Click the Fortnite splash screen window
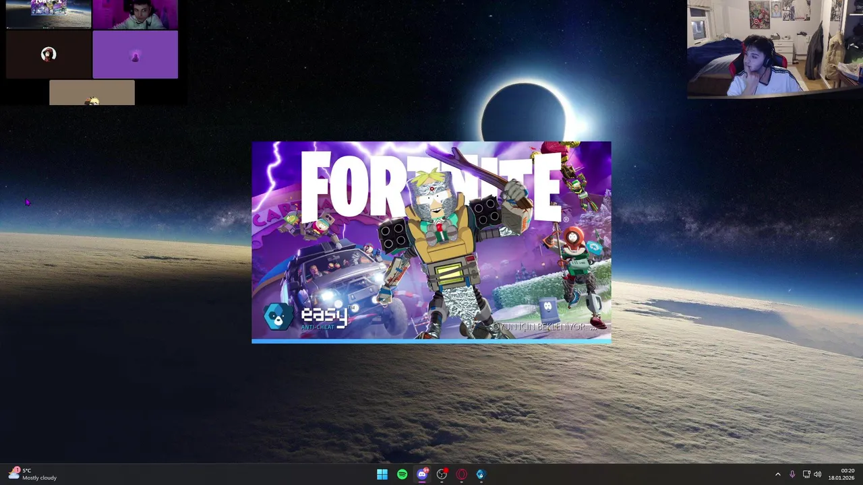This screenshot has width=863, height=485. (431, 243)
